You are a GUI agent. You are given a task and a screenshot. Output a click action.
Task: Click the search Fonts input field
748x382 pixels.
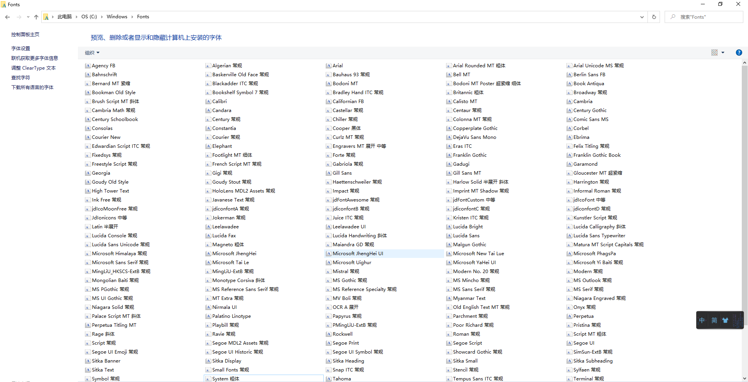click(704, 17)
